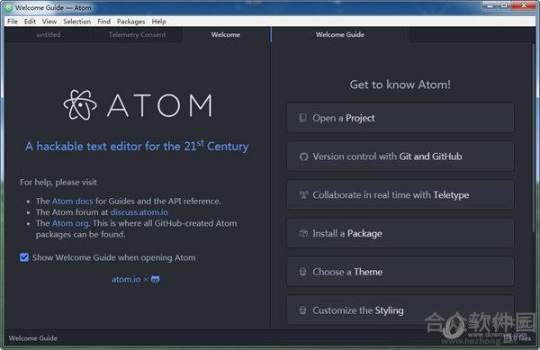Image resolution: width=540 pixels, height=350 pixels.
Task: Click the GitHub octocat icon in Version control card
Action: [303, 157]
